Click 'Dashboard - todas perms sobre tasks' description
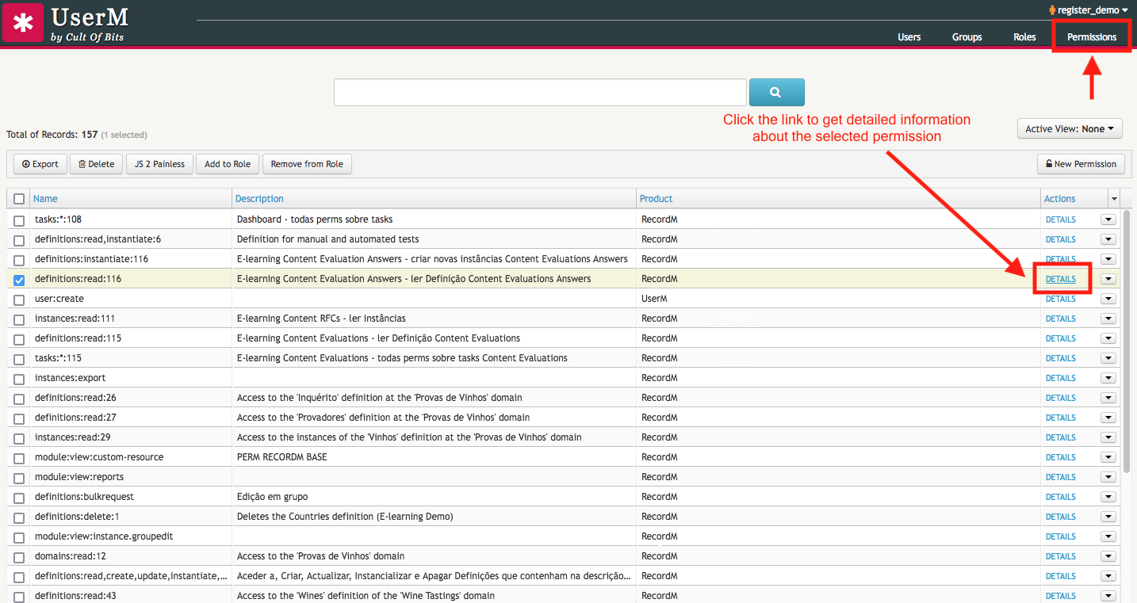1137x603 pixels. (315, 219)
